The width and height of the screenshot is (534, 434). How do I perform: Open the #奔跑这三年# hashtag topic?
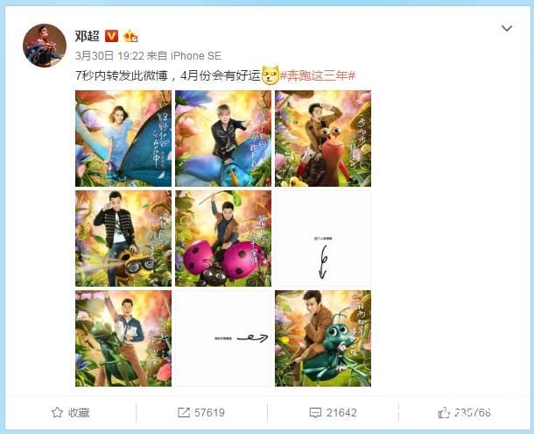pos(318,75)
